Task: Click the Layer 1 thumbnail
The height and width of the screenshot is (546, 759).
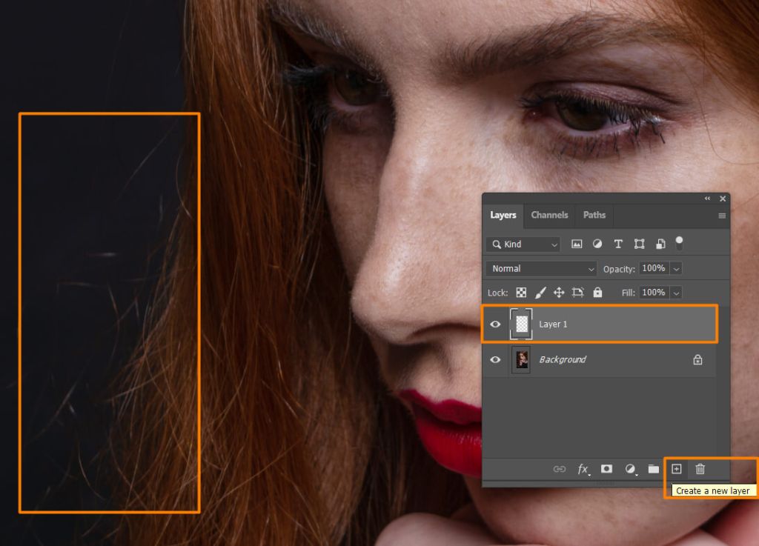Action: [x=521, y=324]
